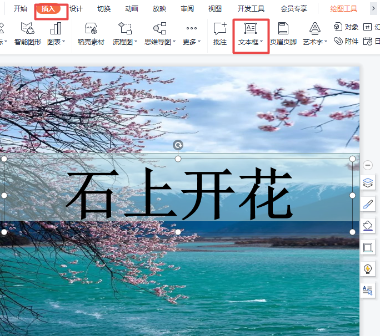Open the 视图 ribbon tab
Image resolution: width=380 pixels, height=336 pixels.
[214, 9]
